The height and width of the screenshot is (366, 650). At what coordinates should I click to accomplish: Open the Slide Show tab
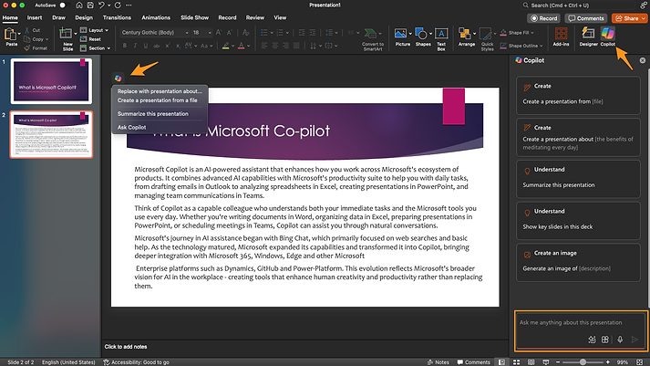click(x=194, y=18)
